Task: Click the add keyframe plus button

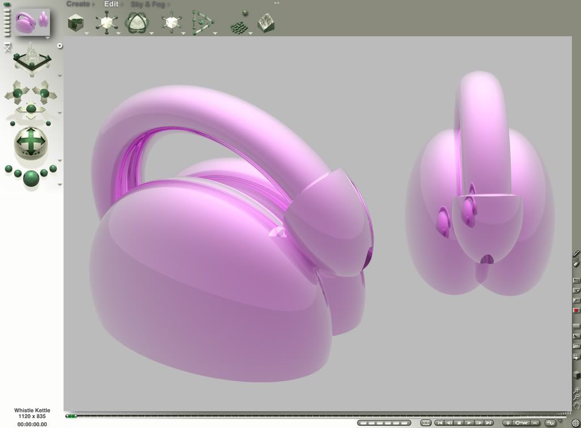Action: (507, 423)
